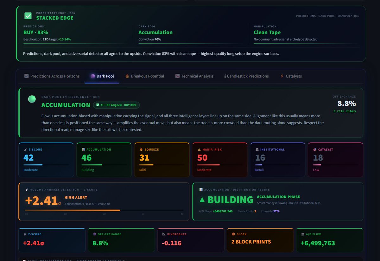380x261 pixels.
Task: Click the Z: +2.41 · 2σ bars text
Action: coord(345,111)
